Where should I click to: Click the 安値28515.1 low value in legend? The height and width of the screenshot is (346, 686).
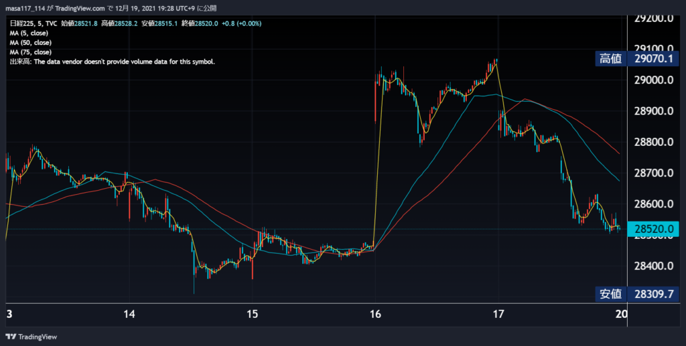click(x=159, y=23)
